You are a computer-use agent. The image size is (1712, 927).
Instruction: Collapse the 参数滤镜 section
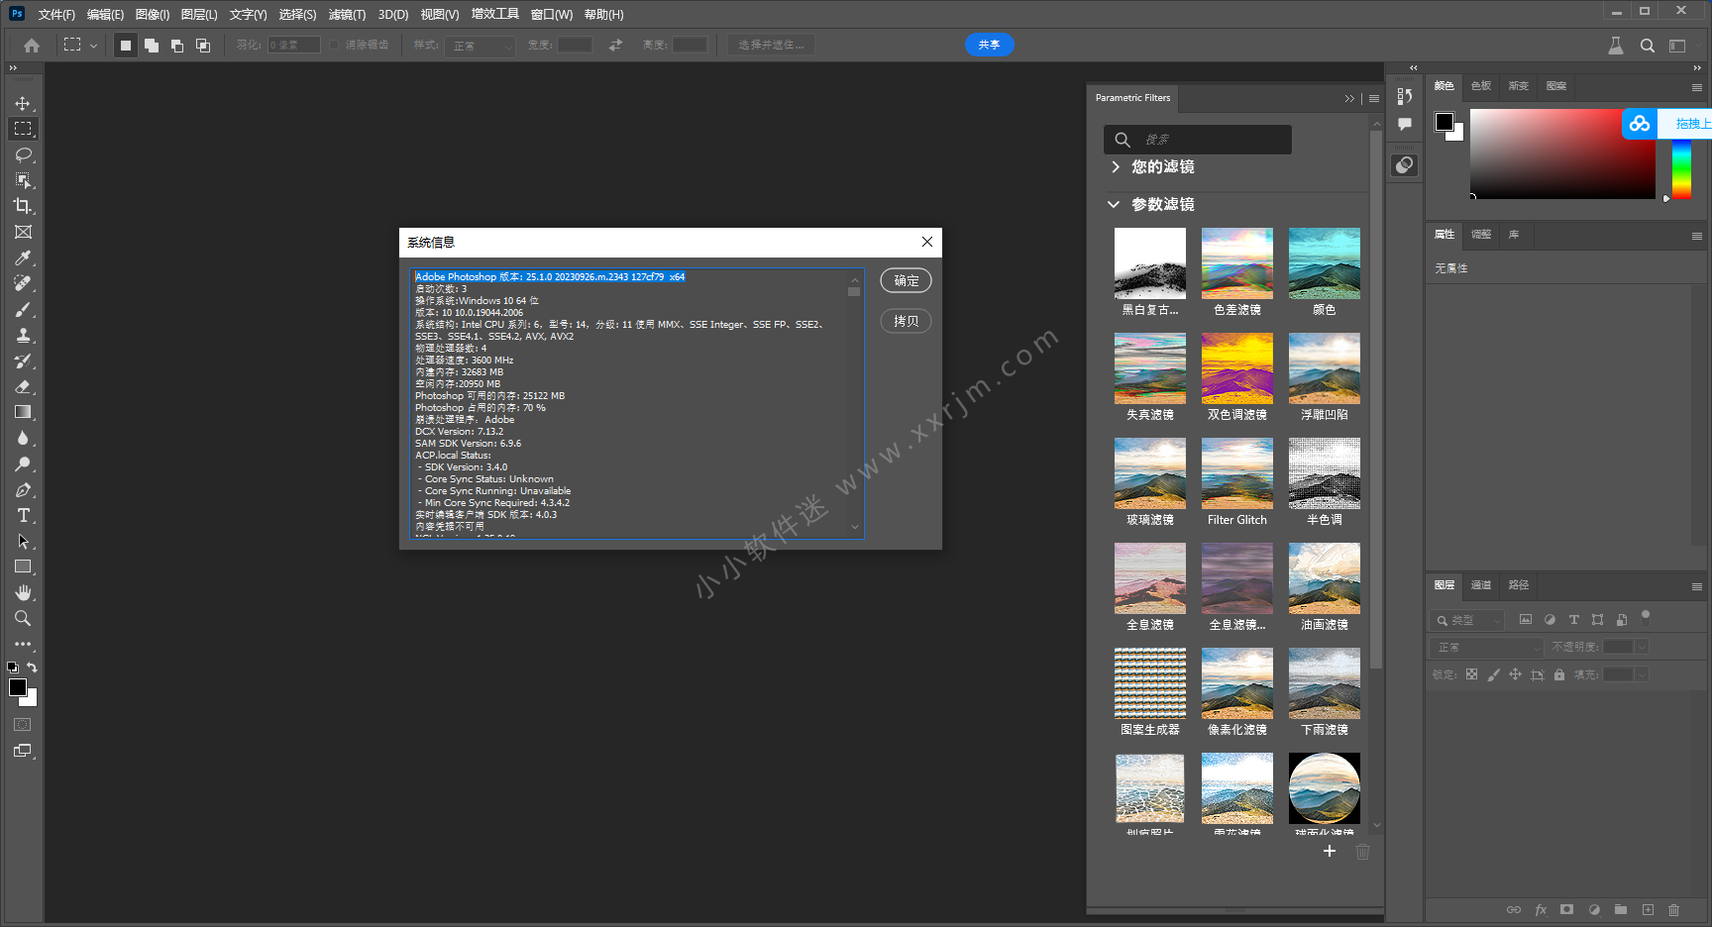click(x=1114, y=204)
